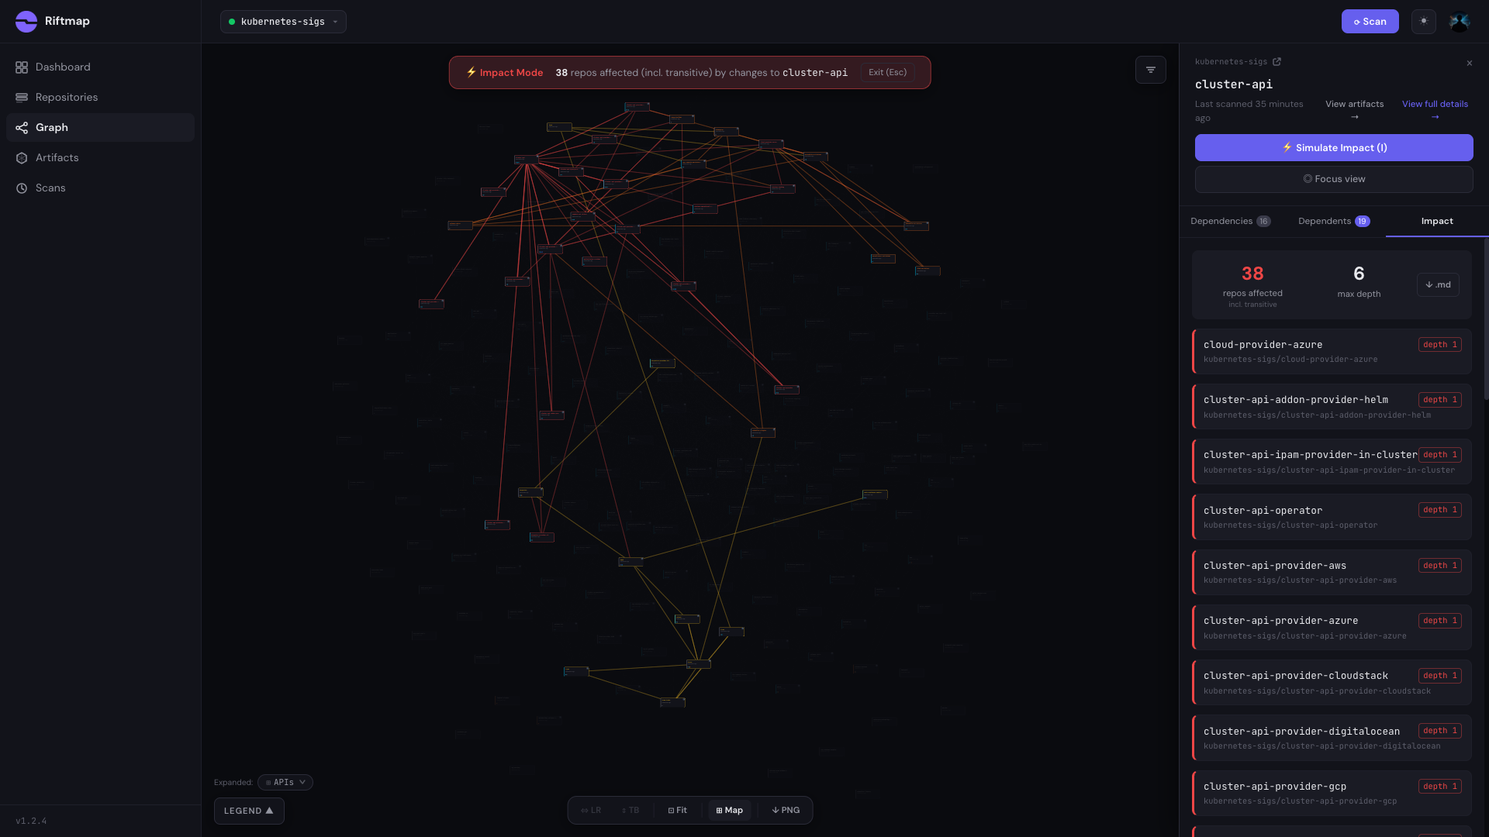
Task: Open kubernetes-sigs external link icon
Action: (x=1277, y=62)
